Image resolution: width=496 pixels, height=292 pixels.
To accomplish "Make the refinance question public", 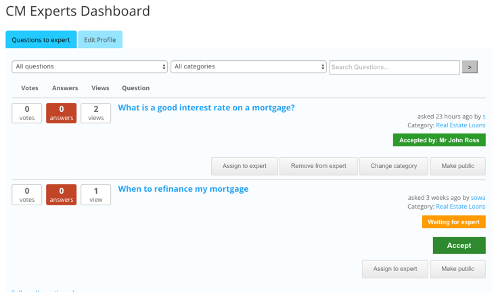I will pos(457,269).
